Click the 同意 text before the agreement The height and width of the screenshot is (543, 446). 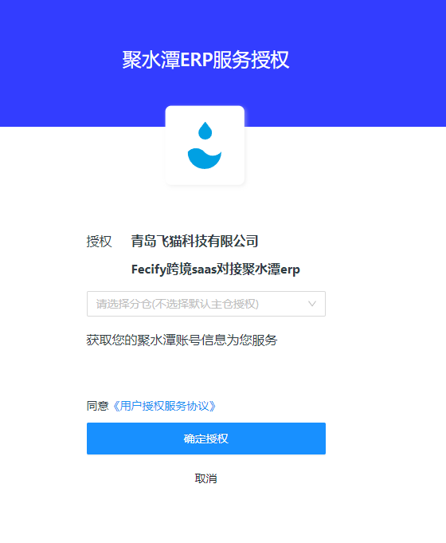[98, 406]
